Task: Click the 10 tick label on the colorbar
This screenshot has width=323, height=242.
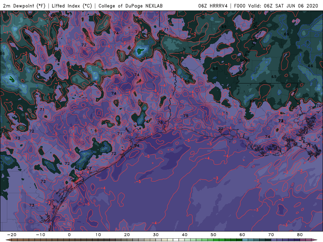Action: (98, 235)
